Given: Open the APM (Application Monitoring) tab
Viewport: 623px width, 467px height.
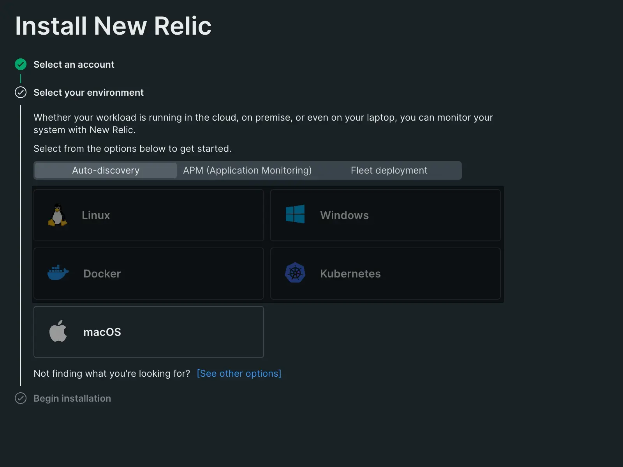Looking at the screenshot, I should click(x=247, y=170).
